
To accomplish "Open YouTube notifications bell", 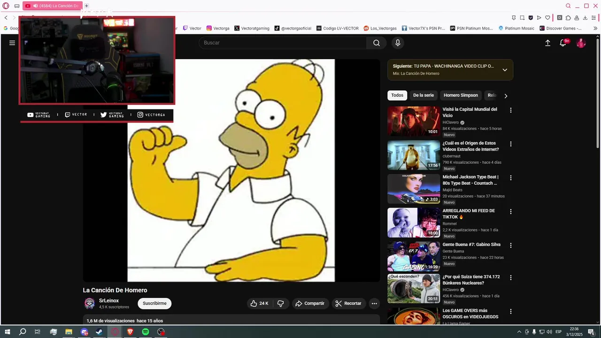I will click(x=563, y=43).
